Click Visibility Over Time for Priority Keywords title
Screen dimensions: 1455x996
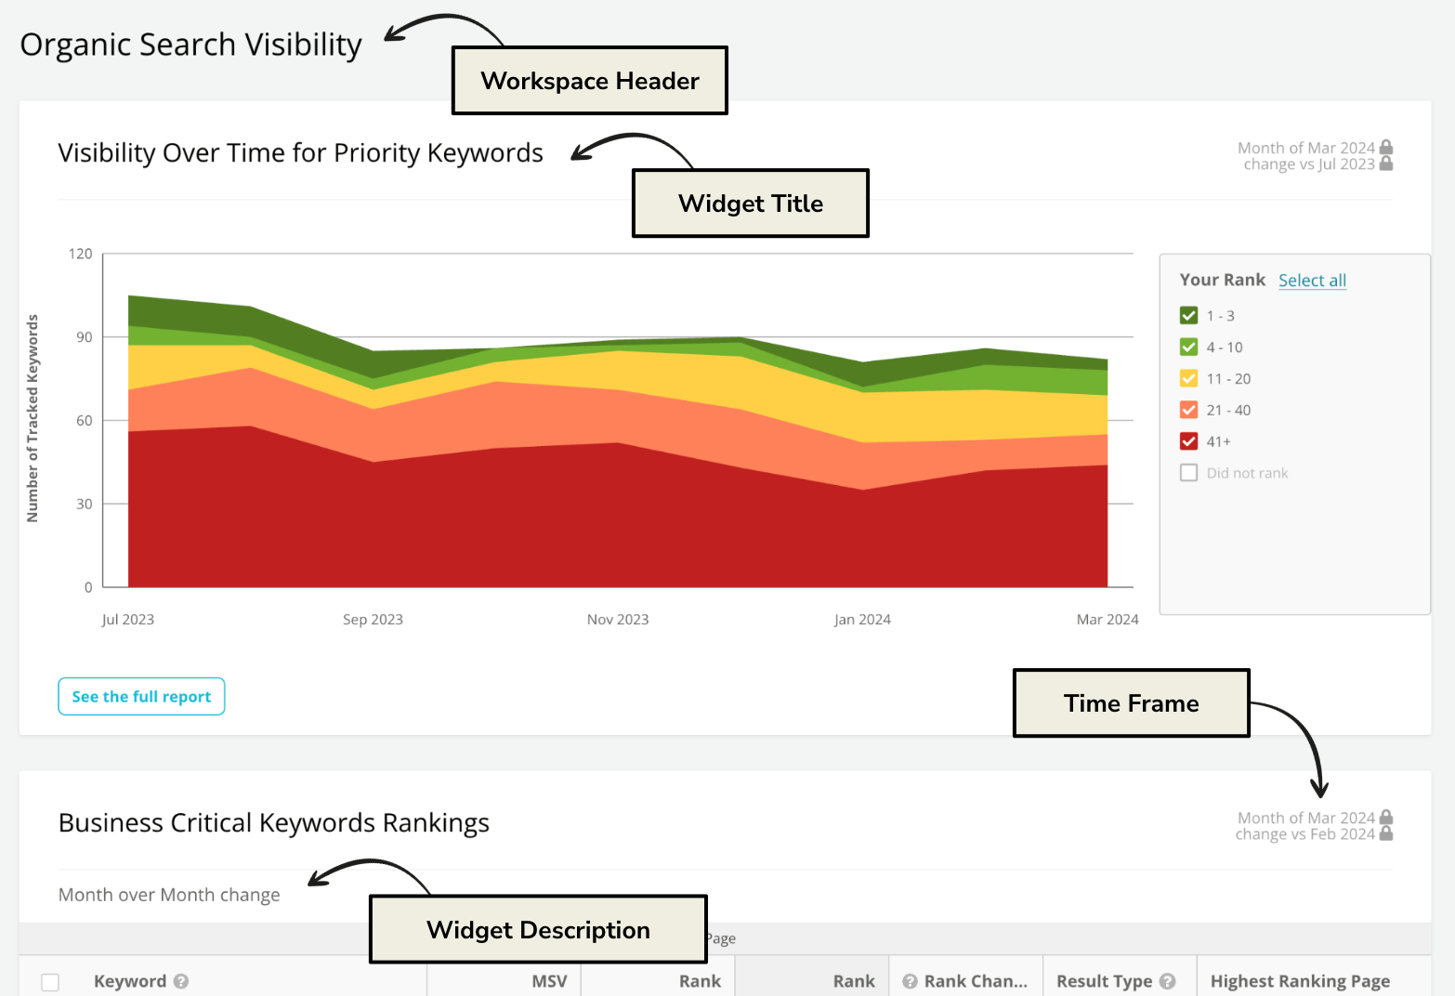click(x=300, y=152)
